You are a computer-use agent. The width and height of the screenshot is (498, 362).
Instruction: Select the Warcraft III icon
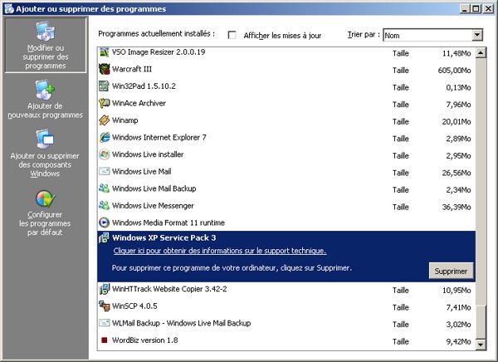coord(104,69)
